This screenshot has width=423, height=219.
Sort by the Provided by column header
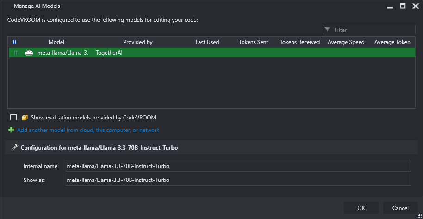[138, 42]
